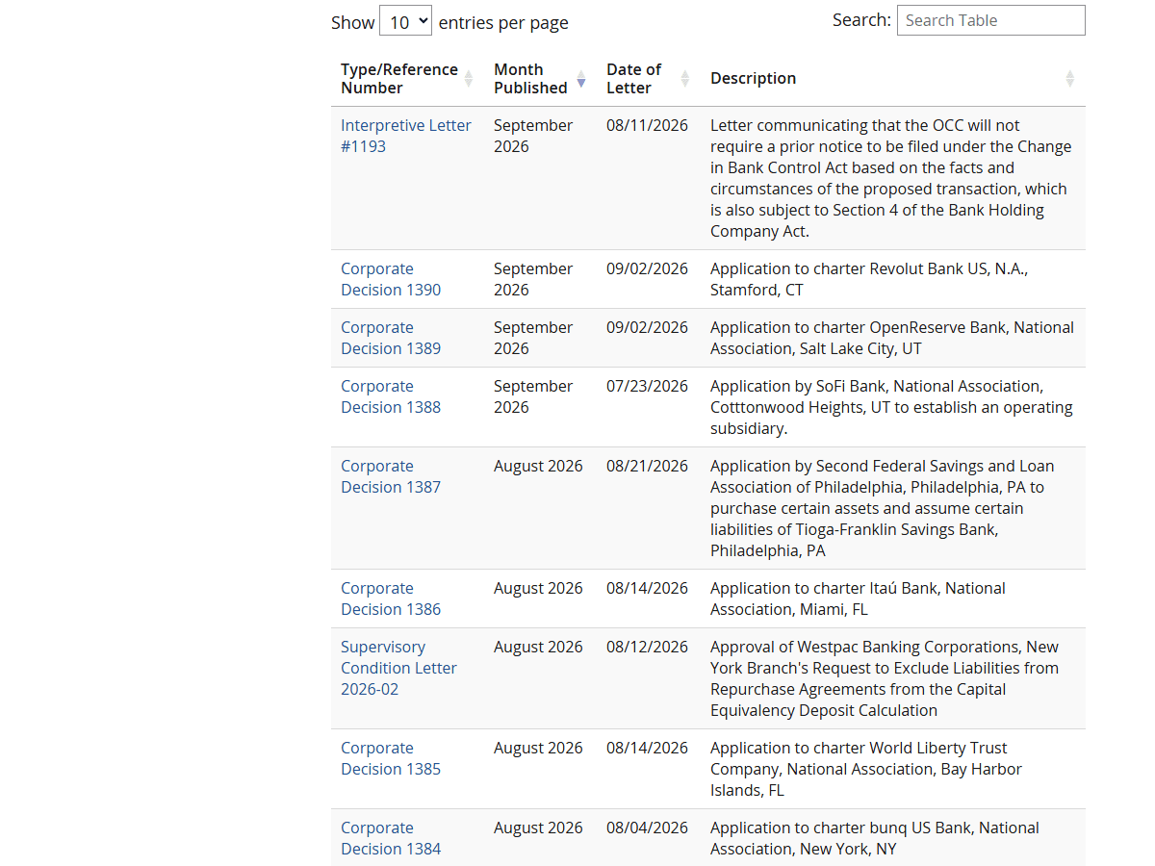This screenshot has height=866, width=1155.
Task: Click the Change in Bank Control Act description
Action: pyautogui.click(x=890, y=178)
